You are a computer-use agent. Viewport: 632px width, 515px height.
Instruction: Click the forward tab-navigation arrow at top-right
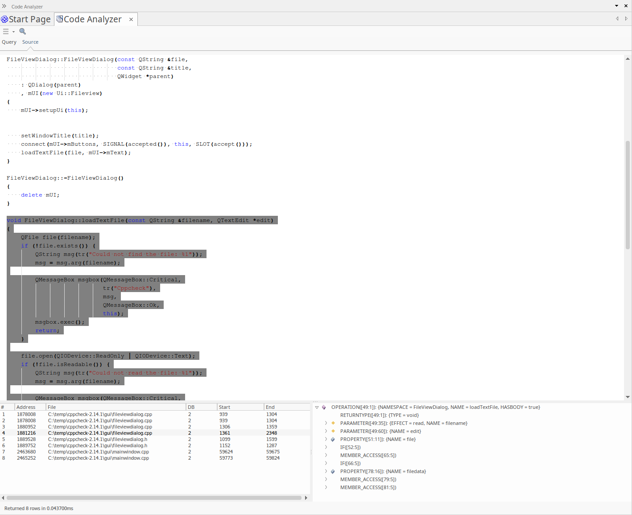[625, 19]
